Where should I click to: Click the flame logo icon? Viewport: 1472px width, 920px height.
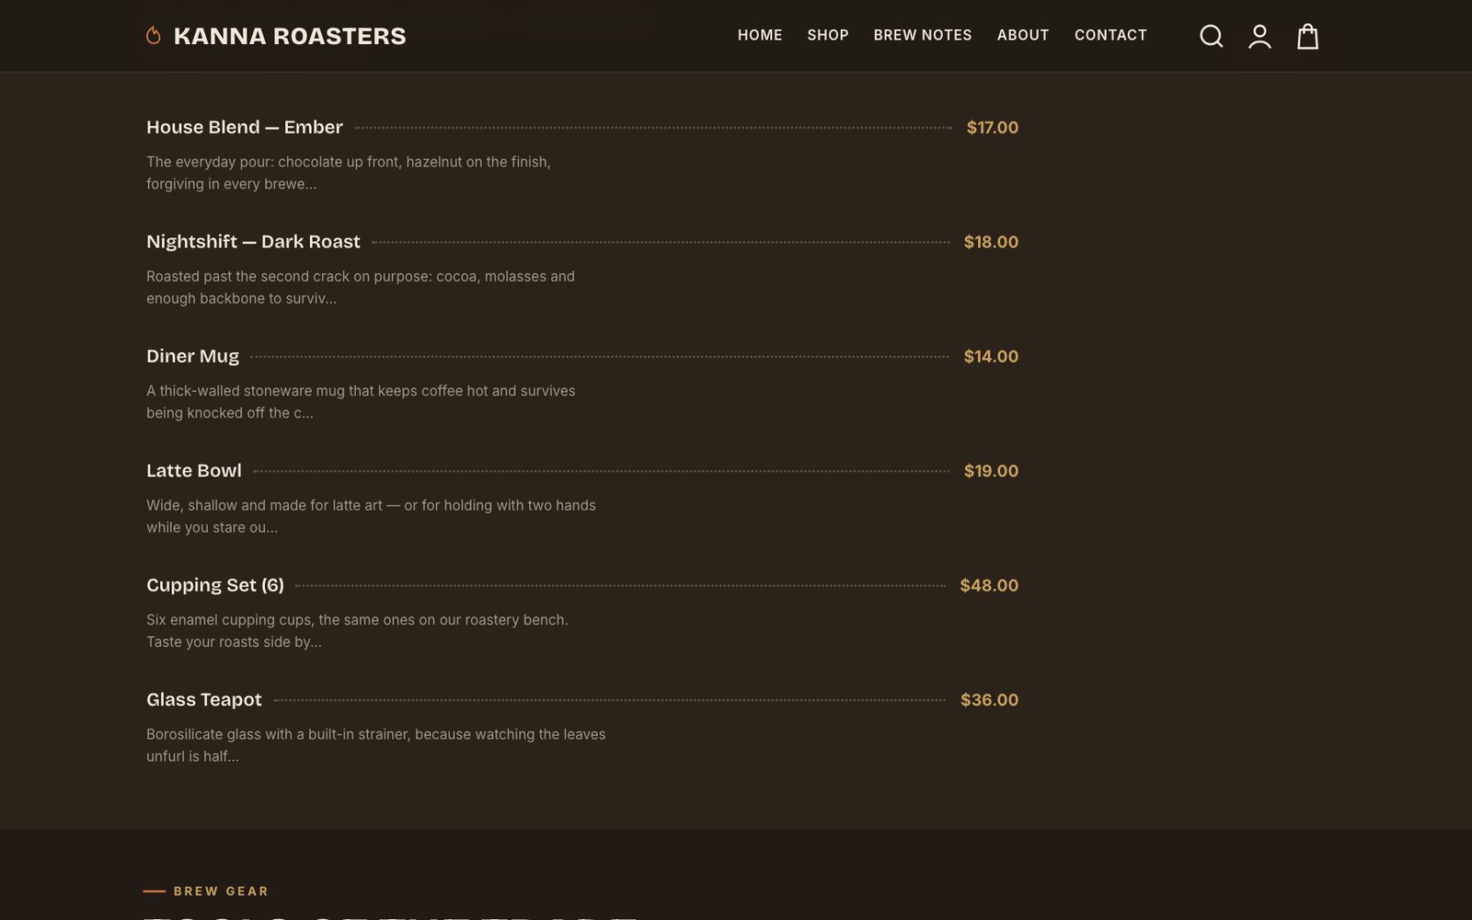click(154, 36)
